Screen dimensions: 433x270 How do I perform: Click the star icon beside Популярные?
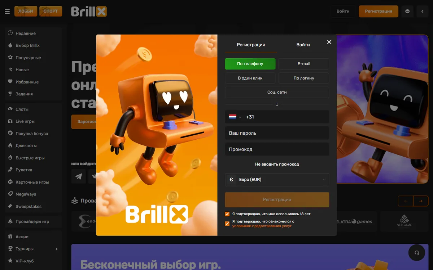coord(10,57)
